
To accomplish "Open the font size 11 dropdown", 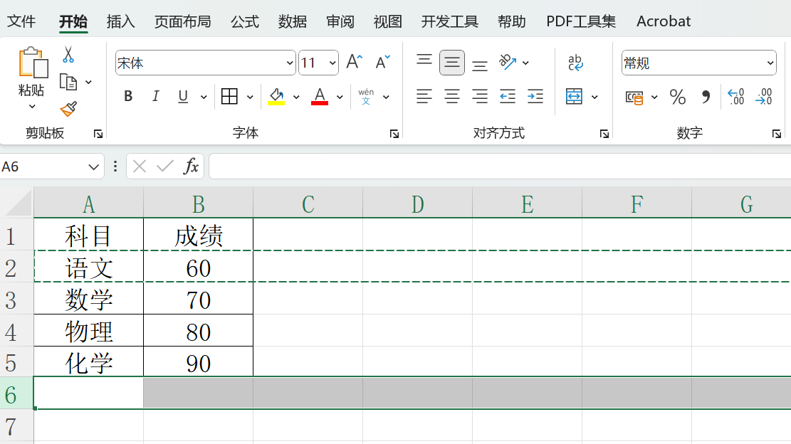I will 332,63.
